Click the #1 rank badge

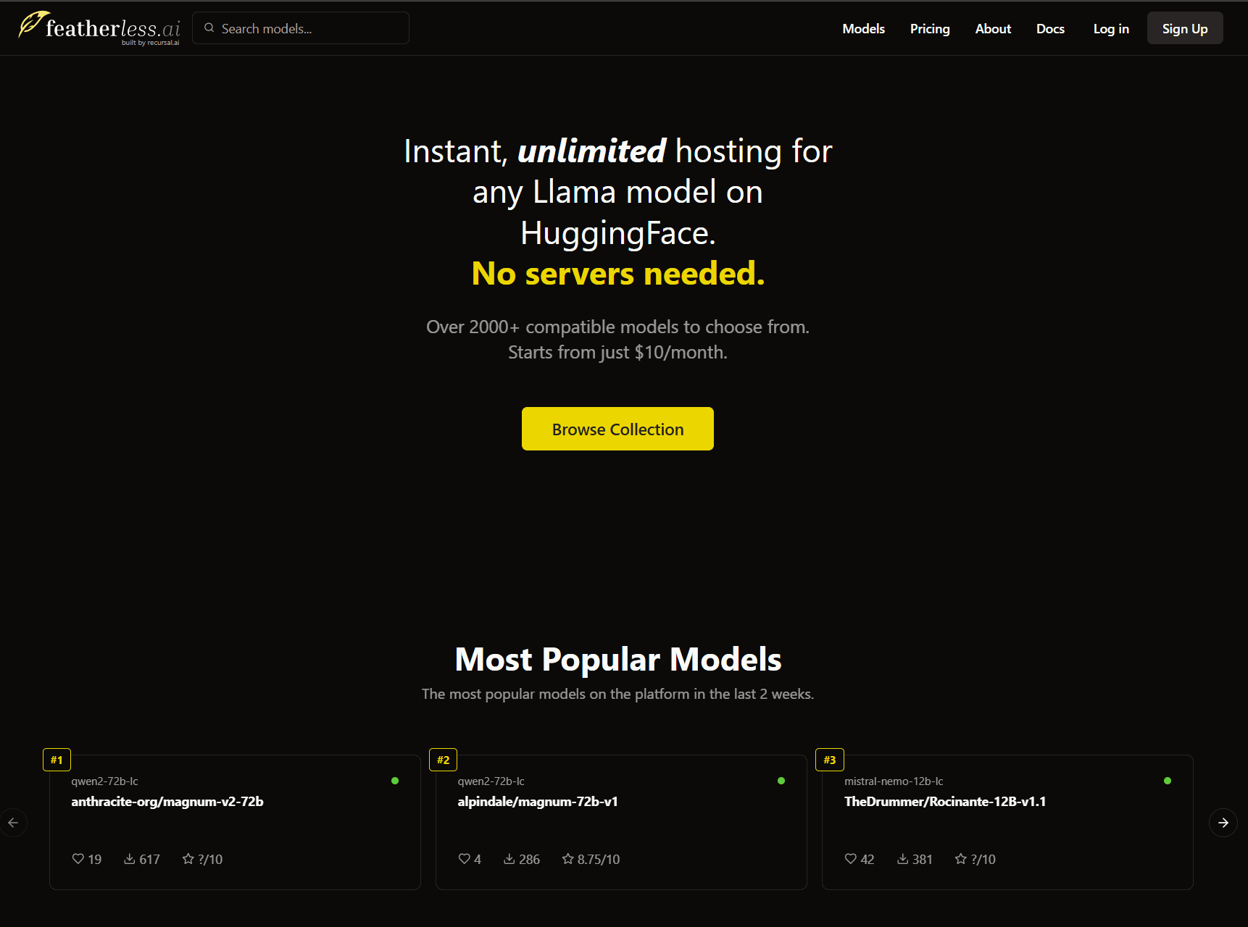[x=57, y=760]
